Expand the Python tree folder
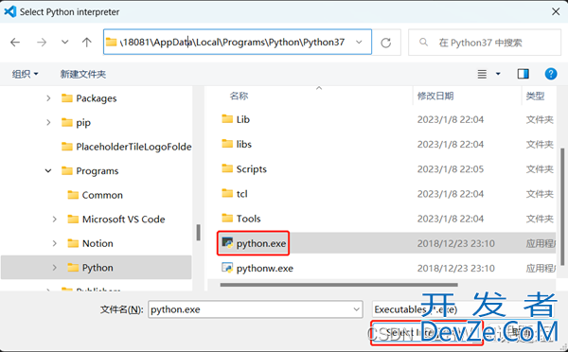Screen dimensions: 568x352 click(x=55, y=268)
